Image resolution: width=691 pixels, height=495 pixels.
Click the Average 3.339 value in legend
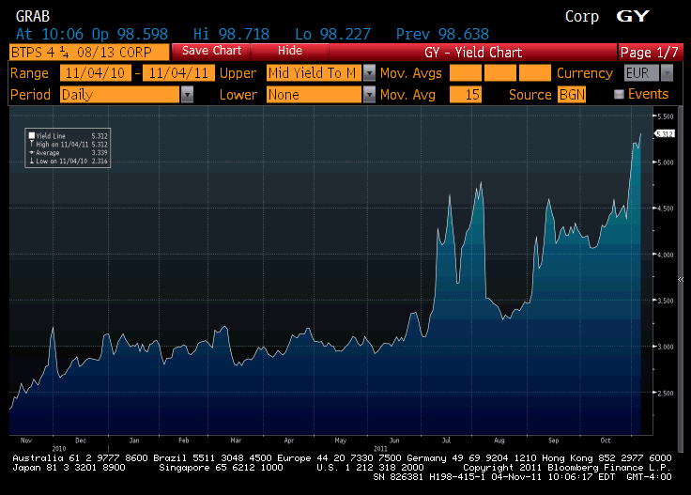coord(100,152)
